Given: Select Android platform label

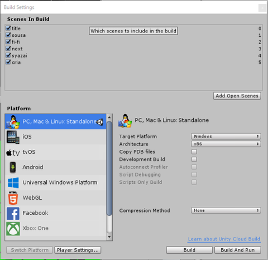Looking at the screenshot, I should pyautogui.click(x=33, y=167).
